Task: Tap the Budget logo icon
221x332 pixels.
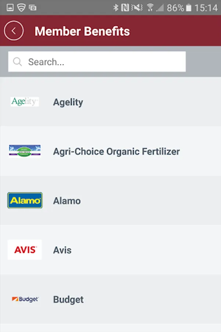Action: click(25, 299)
